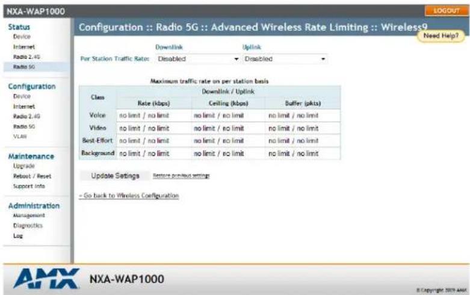Click Voice row Ceiling value cell
This screenshot has height=295, width=470.
(228, 116)
